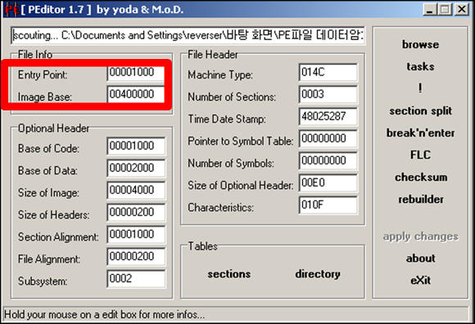Close the PEditor window
The height and width of the screenshot is (324, 475).
point(462,10)
